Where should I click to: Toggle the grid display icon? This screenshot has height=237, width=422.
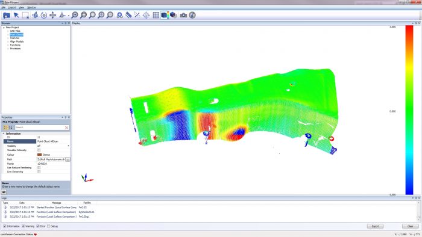click(156, 15)
